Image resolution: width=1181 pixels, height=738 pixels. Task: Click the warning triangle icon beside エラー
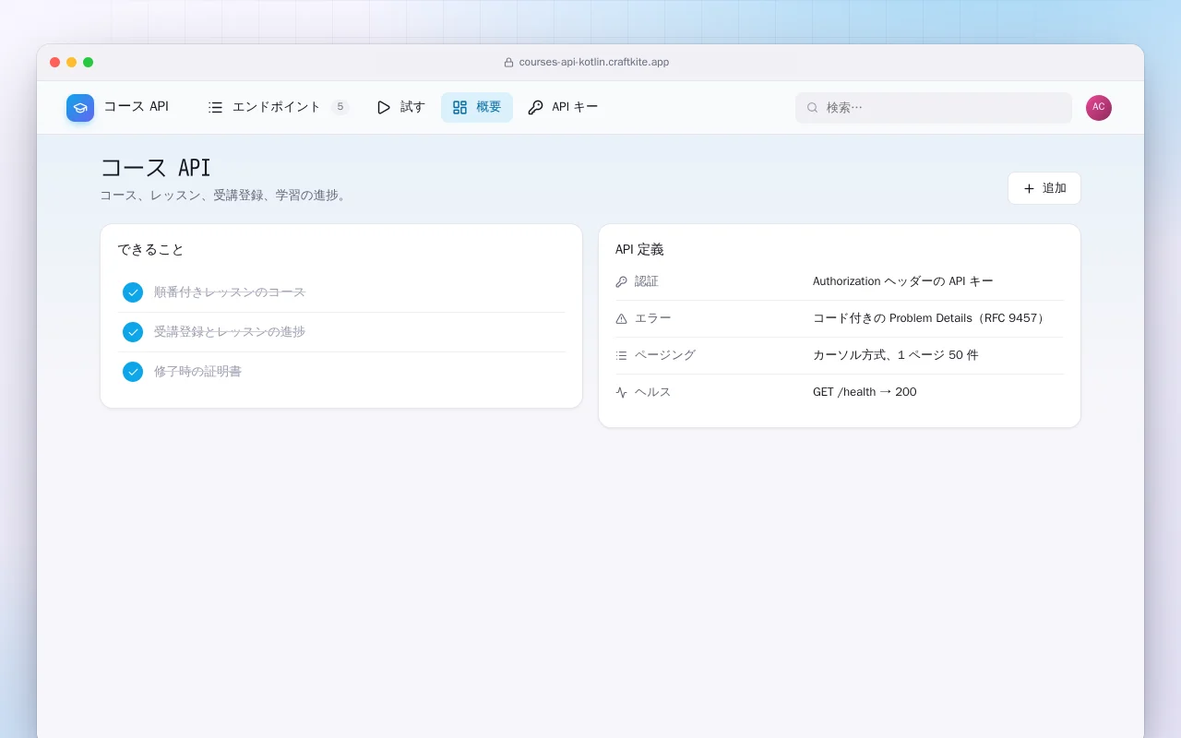[621, 318]
